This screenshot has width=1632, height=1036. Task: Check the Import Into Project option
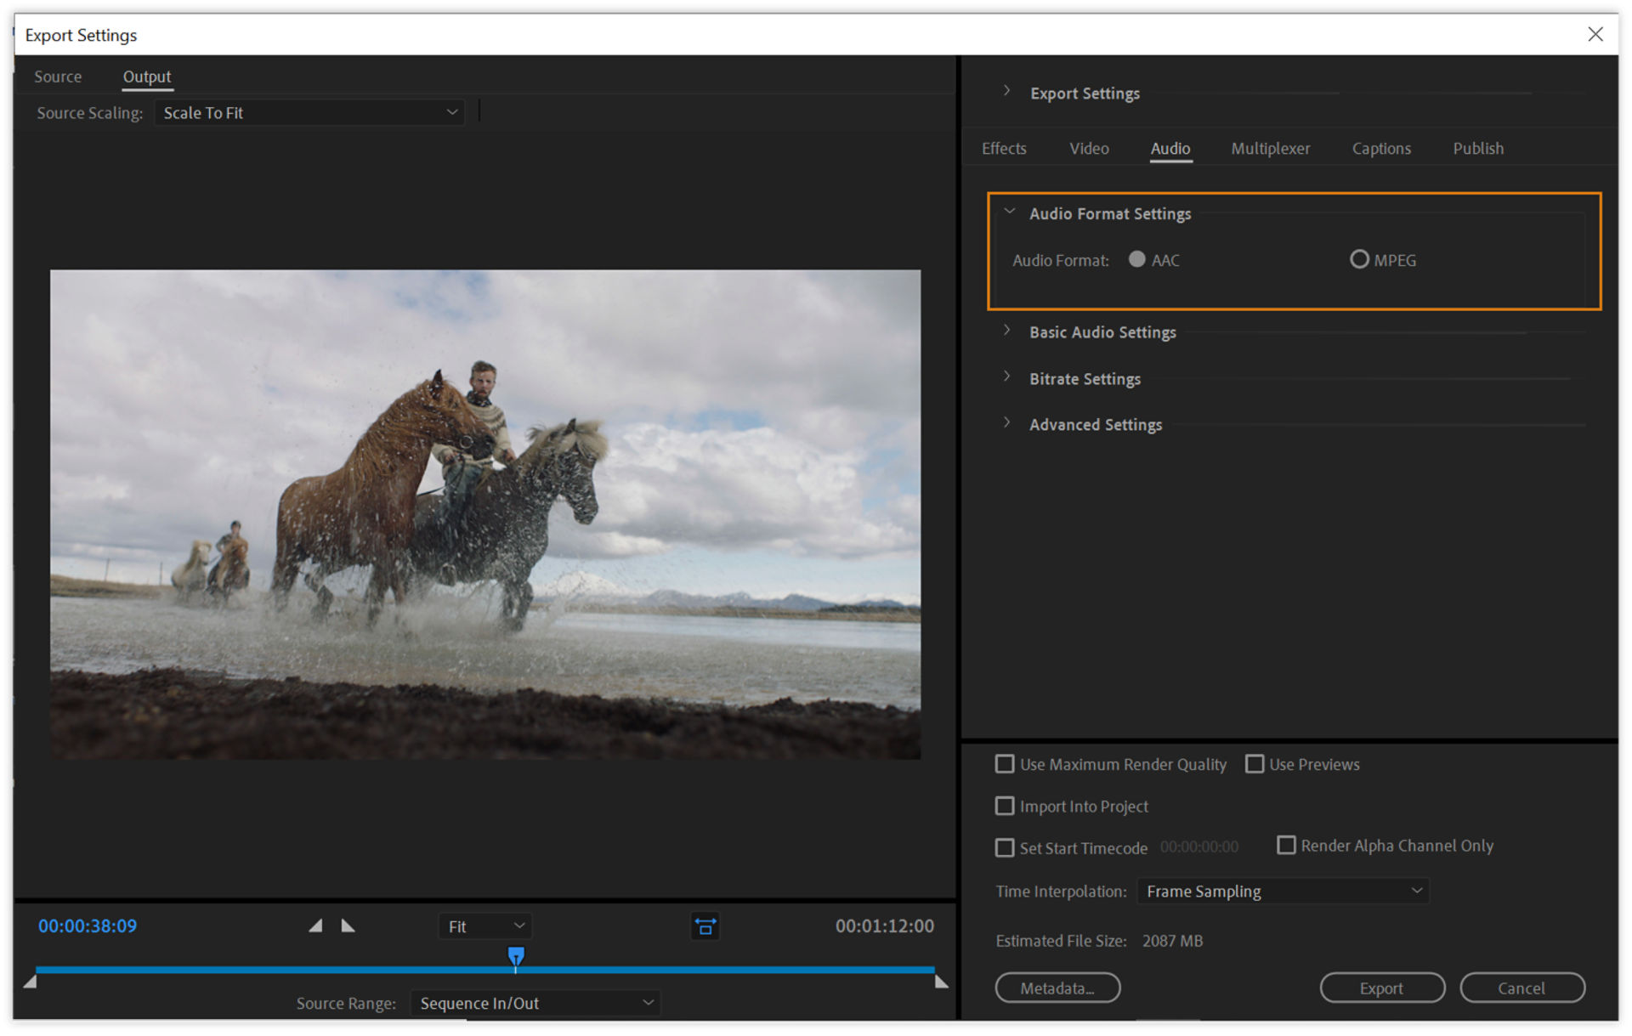coord(1005,806)
